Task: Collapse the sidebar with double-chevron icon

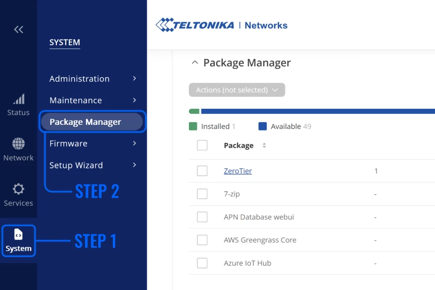Action: pyautogui.click(x=19, y=30)
